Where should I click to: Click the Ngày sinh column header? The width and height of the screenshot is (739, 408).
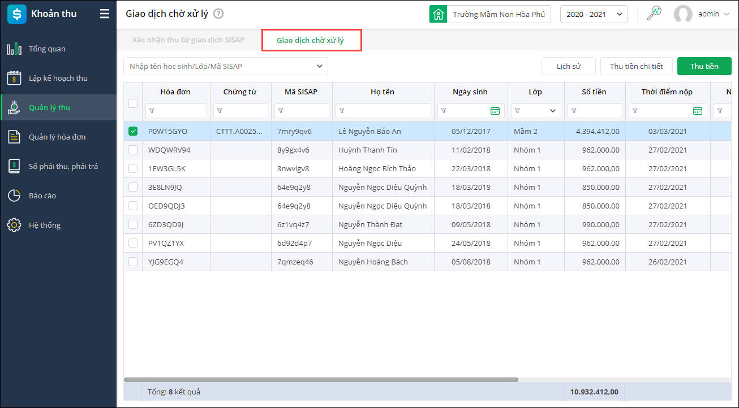(470, 92)
